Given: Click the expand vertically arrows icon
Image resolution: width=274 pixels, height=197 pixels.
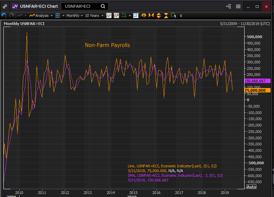Looking at the screenshot, I should click(x=159, y=16).
